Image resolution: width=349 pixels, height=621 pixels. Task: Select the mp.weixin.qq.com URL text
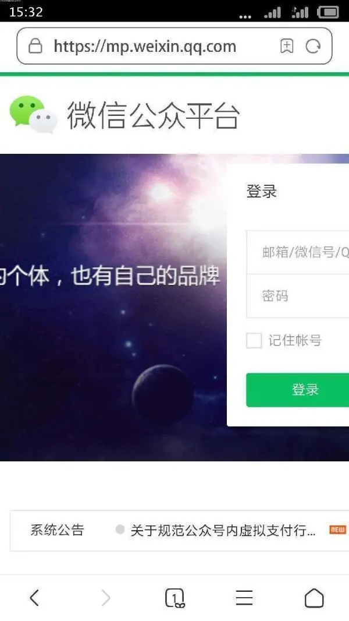pyautogui.click(x=145, y=47)
